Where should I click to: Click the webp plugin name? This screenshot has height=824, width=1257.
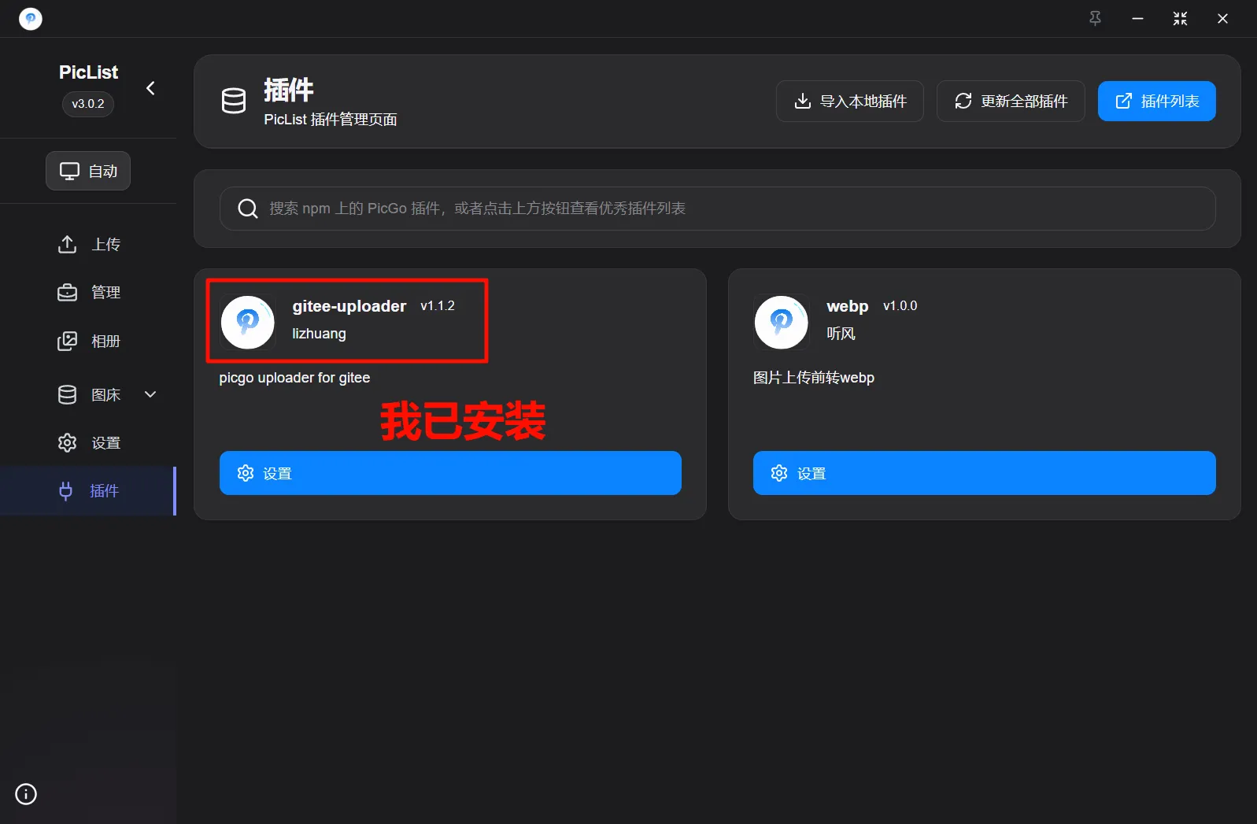pyautogui.click(x=848, y=306)
